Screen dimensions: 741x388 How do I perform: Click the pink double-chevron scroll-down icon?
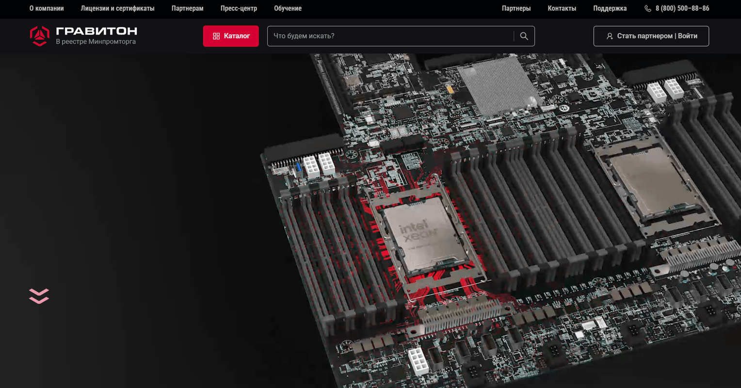[39, 296]
